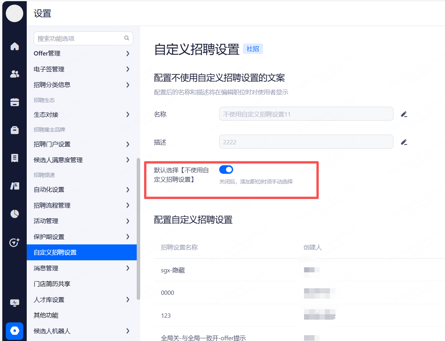The width and height of the screenshot is (445, 341).
Task: Open 门店简历共享 menu item
Action: 52,284
